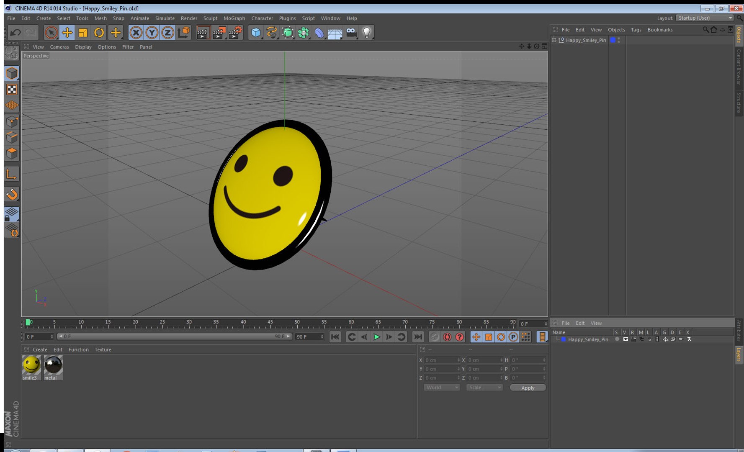Open the Layout Startup dropdown
Viewport: 744px width, 452px height.
point(705,18)
